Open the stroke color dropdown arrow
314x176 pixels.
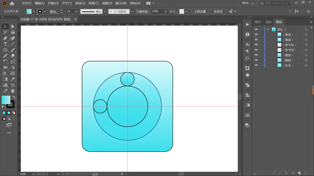(45, 11)
